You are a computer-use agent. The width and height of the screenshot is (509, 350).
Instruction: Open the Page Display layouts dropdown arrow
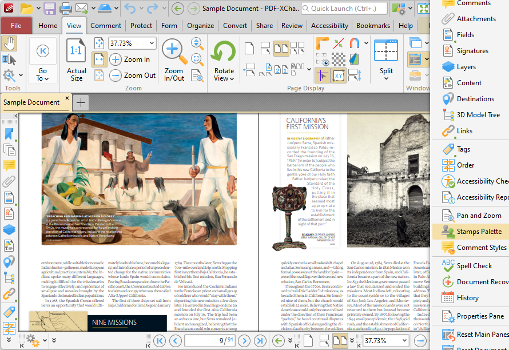click(309, 69)
